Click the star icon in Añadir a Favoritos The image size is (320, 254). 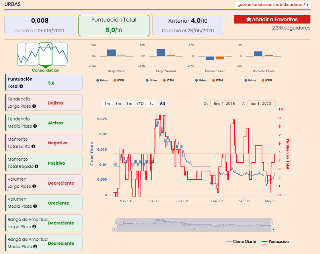(249, 19)
